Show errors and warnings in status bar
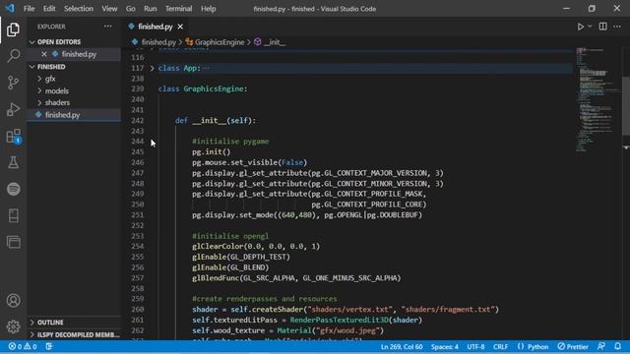 click(23, 346)
